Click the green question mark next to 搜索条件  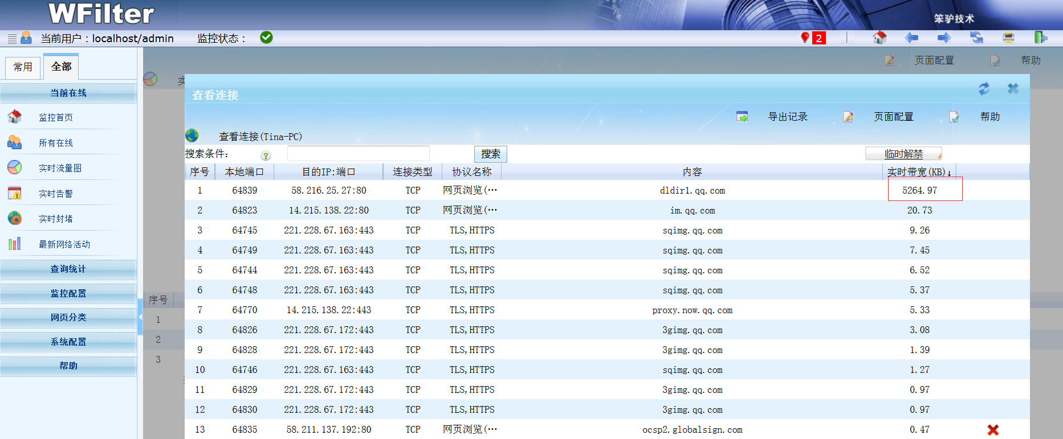pyautogui.click(x=266, y=155)
